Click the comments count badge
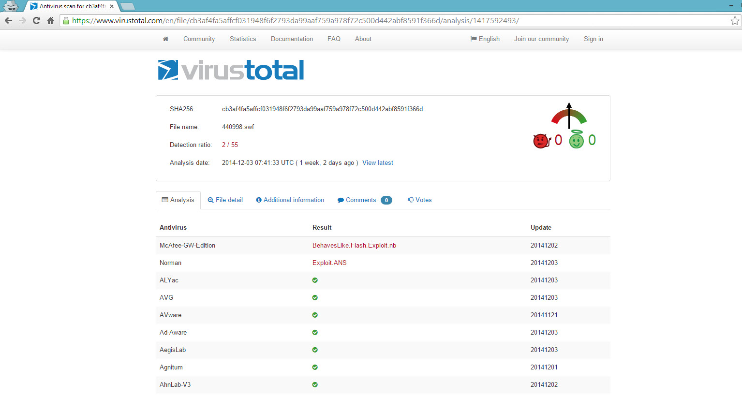This screenshot has height=397, width=742. tap(386, 200)
